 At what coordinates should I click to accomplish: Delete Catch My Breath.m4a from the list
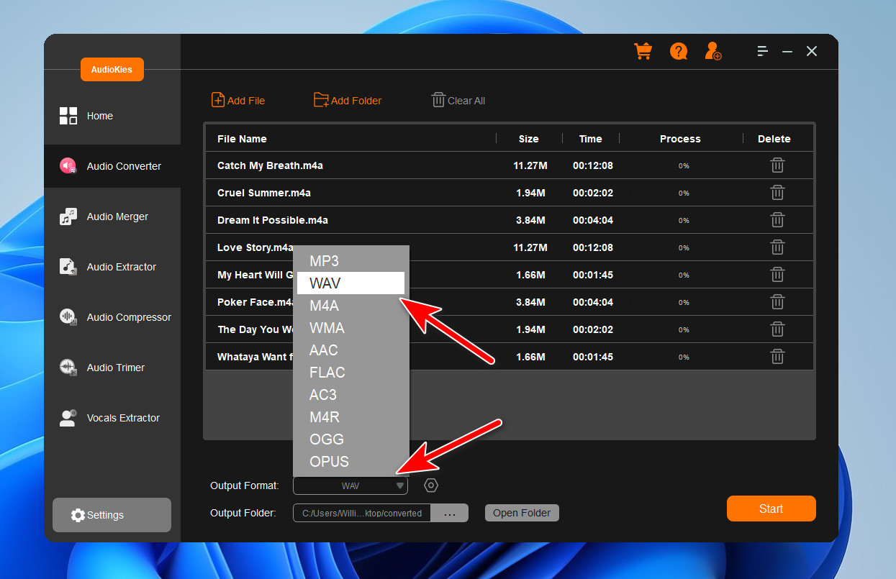(777, 165)
